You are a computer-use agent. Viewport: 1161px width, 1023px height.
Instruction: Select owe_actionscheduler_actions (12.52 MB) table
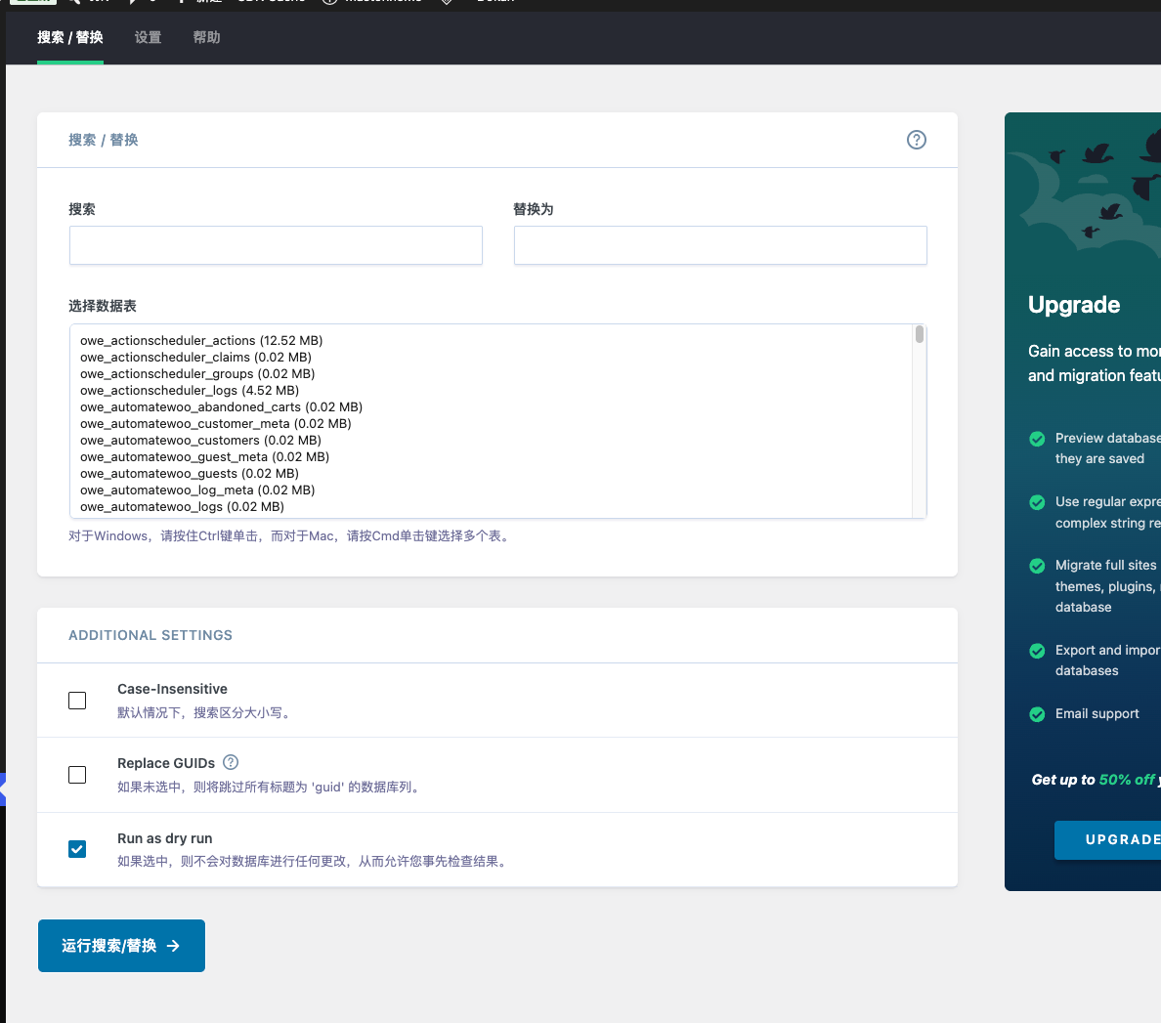[x=201, y=340]
